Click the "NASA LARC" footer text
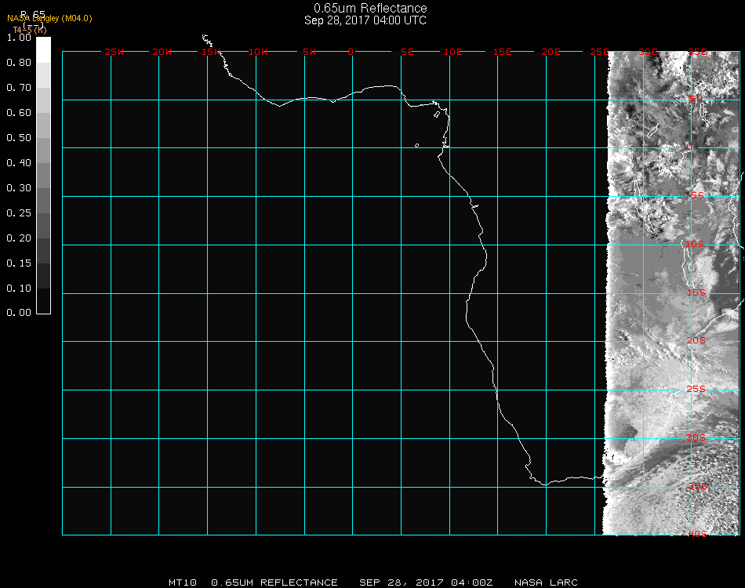This screenshot has height=588, width=745. coord(546,583)
